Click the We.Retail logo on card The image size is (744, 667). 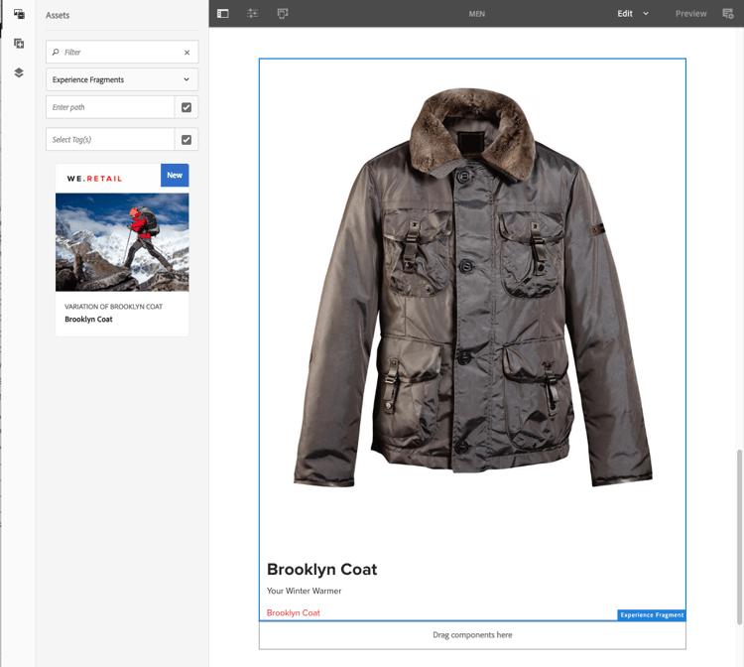click(94, 179)
